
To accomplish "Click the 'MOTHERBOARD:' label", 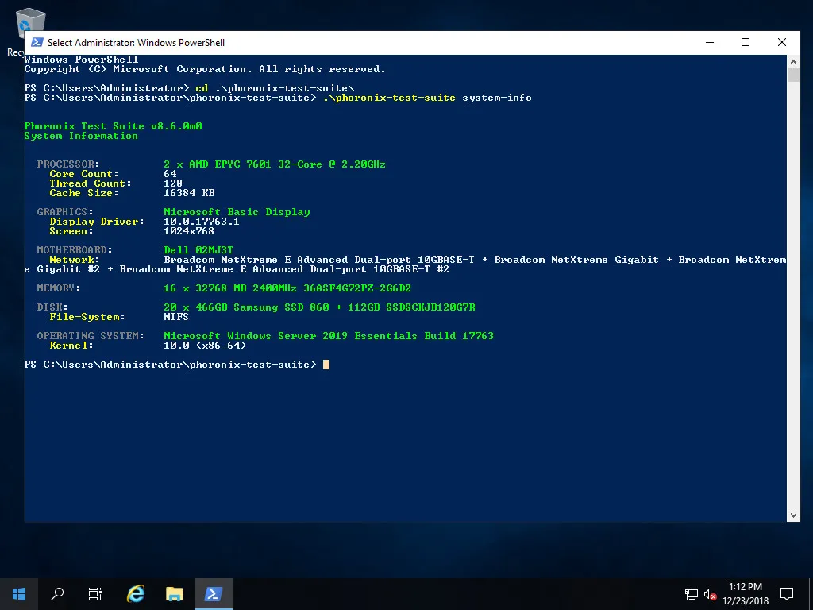I will (x=74, y=250).
